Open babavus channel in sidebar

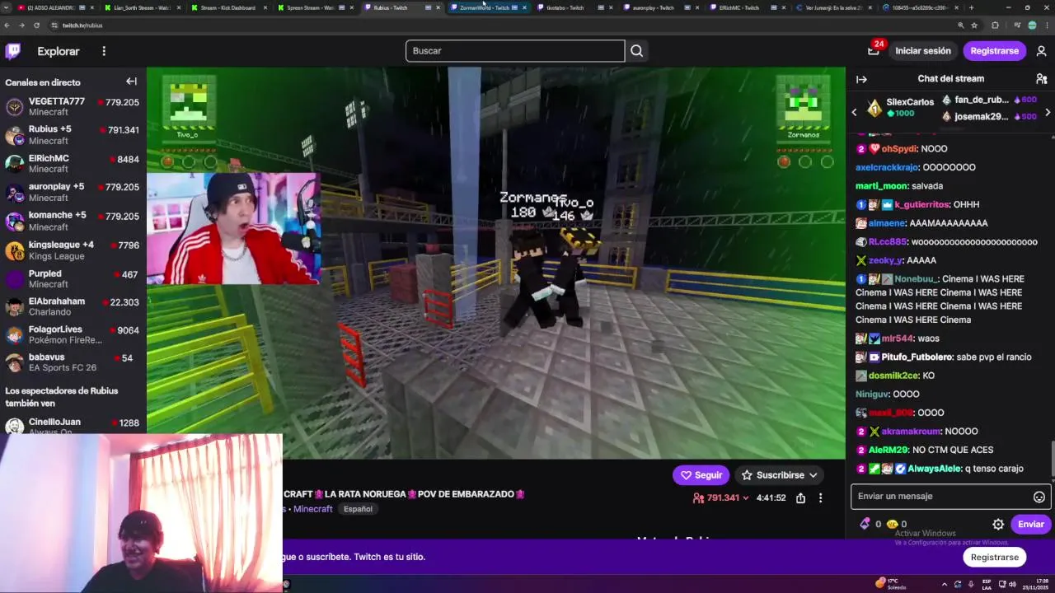(x=73, y=362)
